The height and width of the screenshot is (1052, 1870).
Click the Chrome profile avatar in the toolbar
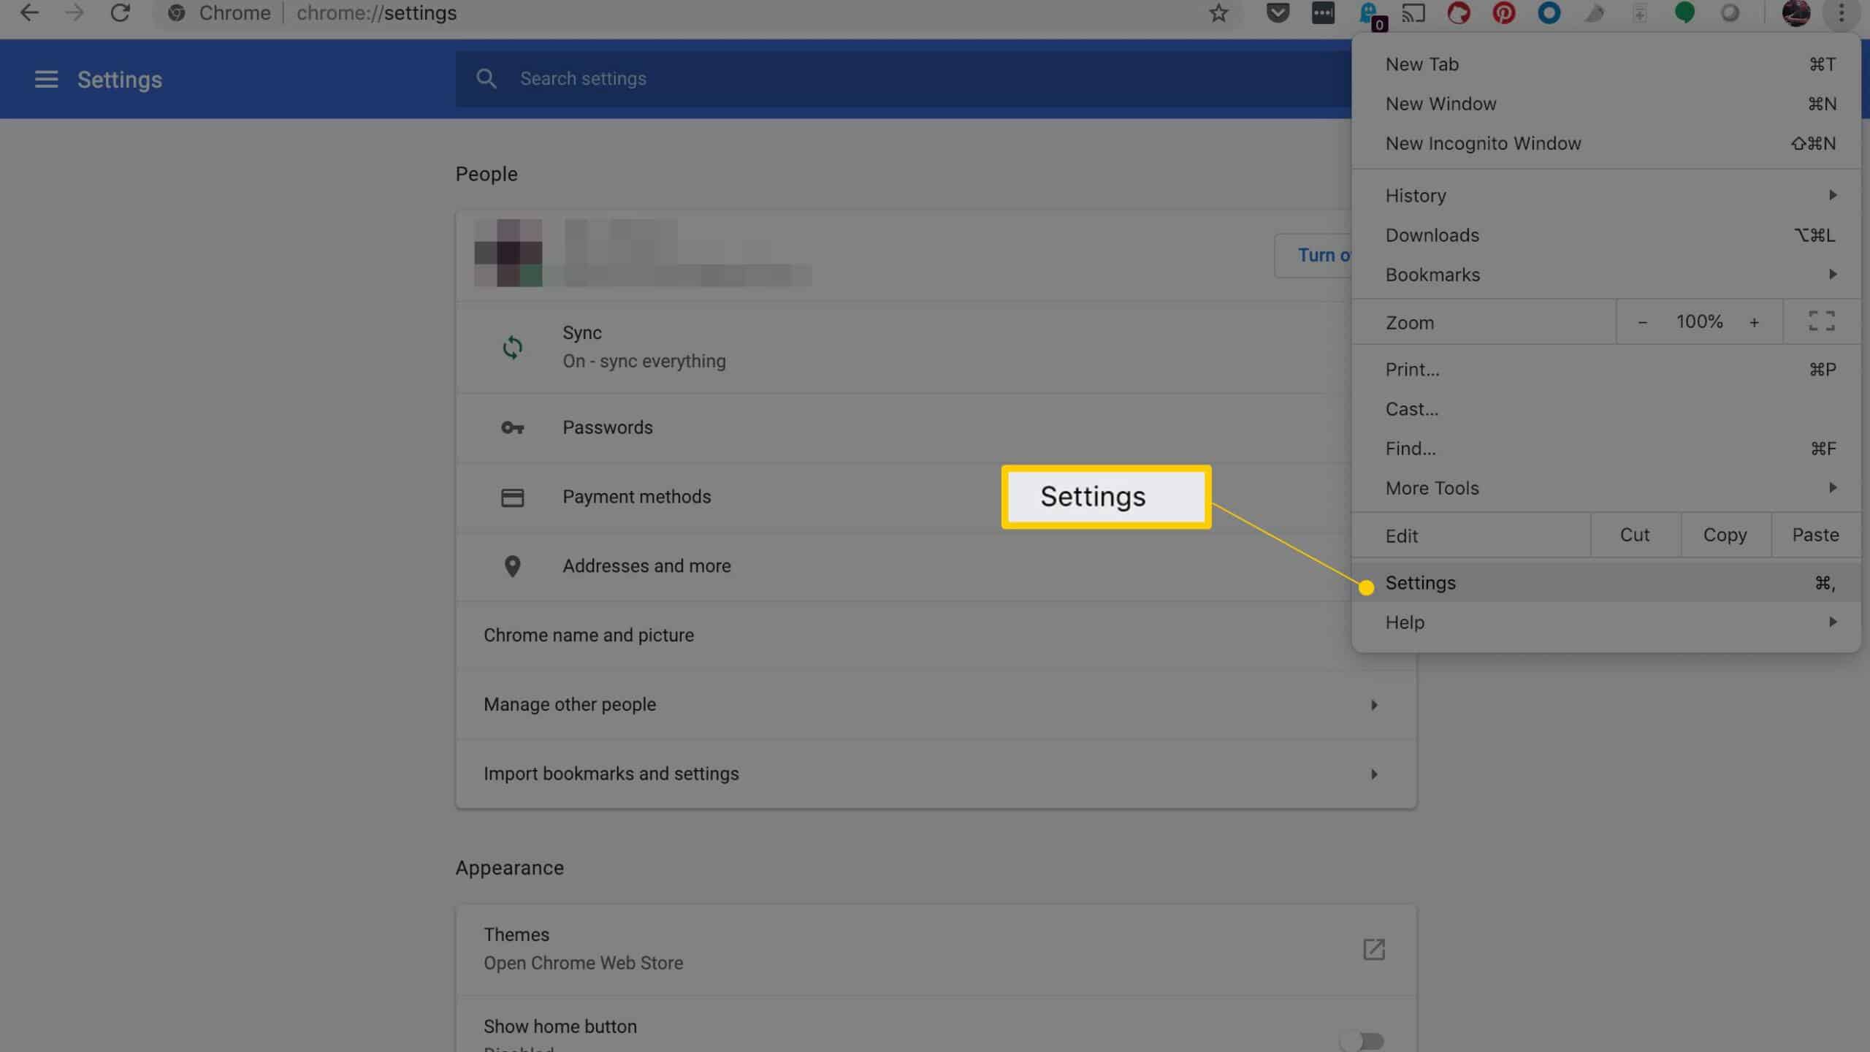click(1797, 12)
